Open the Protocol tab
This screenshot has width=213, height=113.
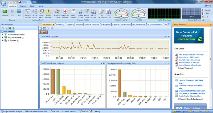[79, 24]
